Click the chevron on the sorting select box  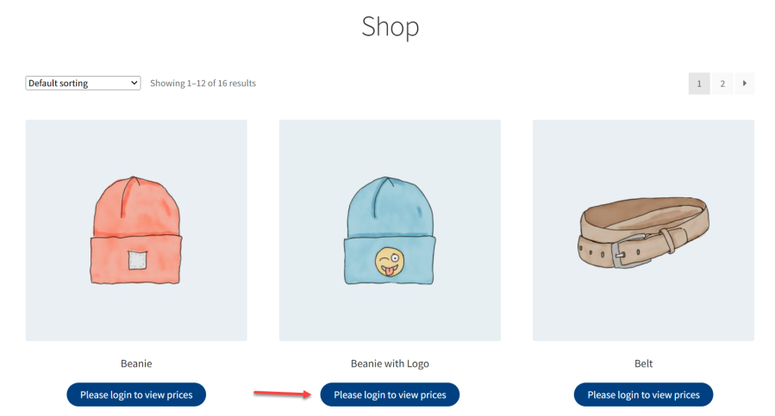[134, 83]
